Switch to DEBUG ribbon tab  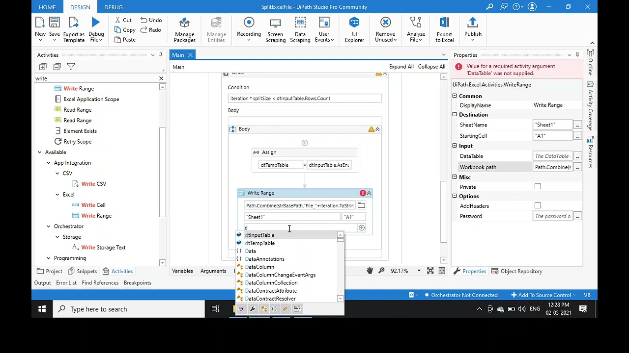click(x=114, y=7)
